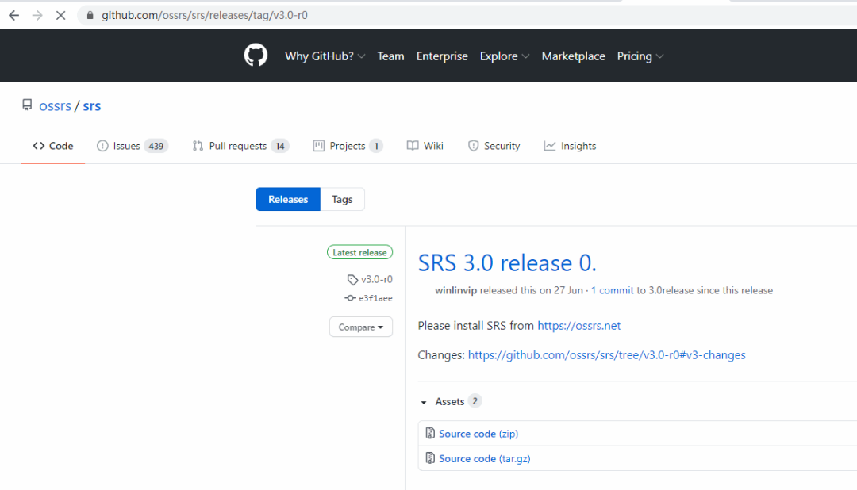
Task: Download Source code (tar.gz)
Action: click(484, 459)
